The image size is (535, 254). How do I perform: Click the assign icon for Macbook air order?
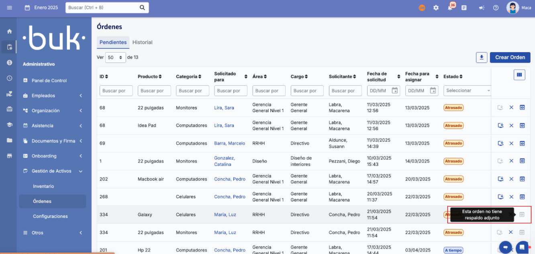[500, 179]
